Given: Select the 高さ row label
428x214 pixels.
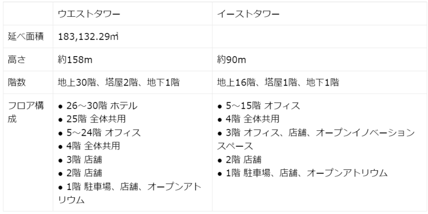Looking at the screenshot, I should (x=16, y=60).
